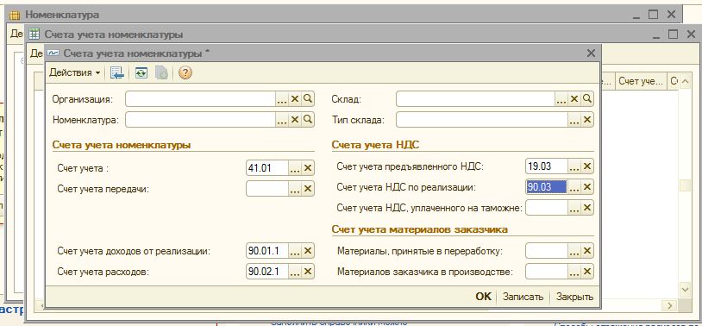Open Склад item with the magnifier icon
The width and height of the screenshot is (702, 326).
pos(587,99)
